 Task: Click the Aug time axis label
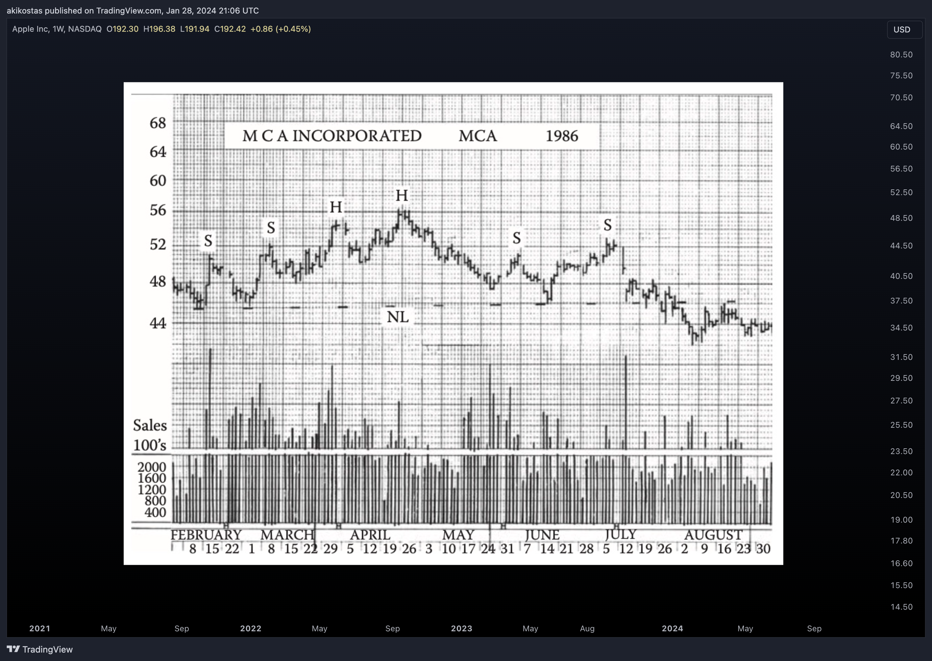click(x=587, y=629)
